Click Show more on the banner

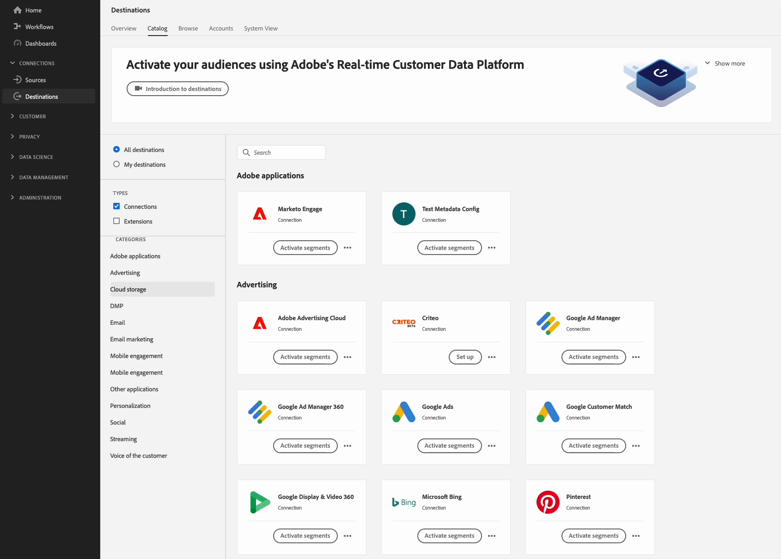click(726, 63)
